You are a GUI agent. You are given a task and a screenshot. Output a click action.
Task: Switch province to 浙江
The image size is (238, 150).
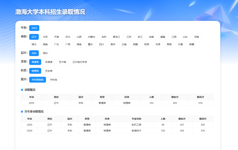(x=140, y=37)
